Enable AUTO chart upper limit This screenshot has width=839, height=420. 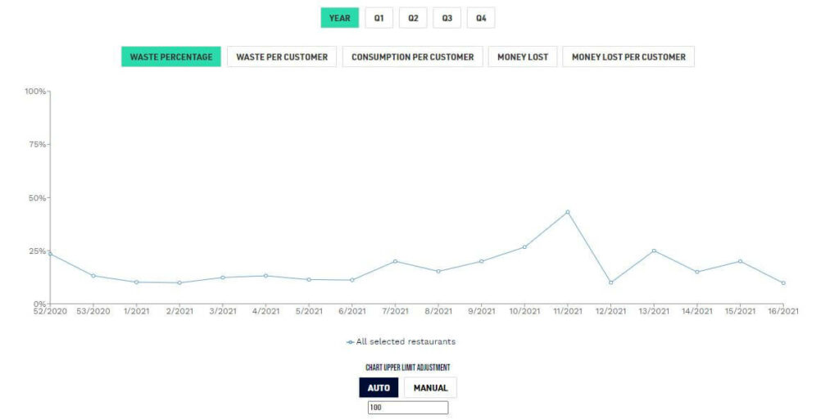(x=379, y=387)
